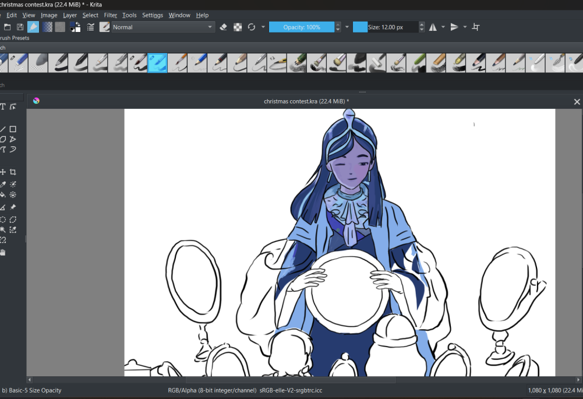583x399 pixels.
Task: Open the Filter menu
Action: pyautogui.click(x=110, y=15)
